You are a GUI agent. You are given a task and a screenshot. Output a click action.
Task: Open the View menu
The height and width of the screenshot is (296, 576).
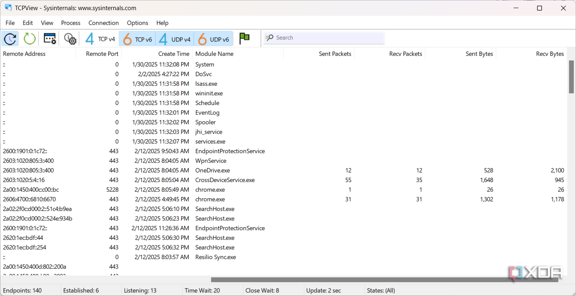47,23
